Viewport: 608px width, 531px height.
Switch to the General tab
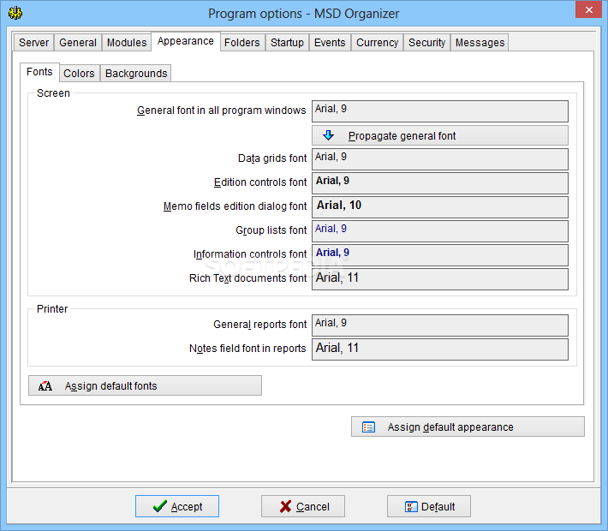click(x=78, y=42)
